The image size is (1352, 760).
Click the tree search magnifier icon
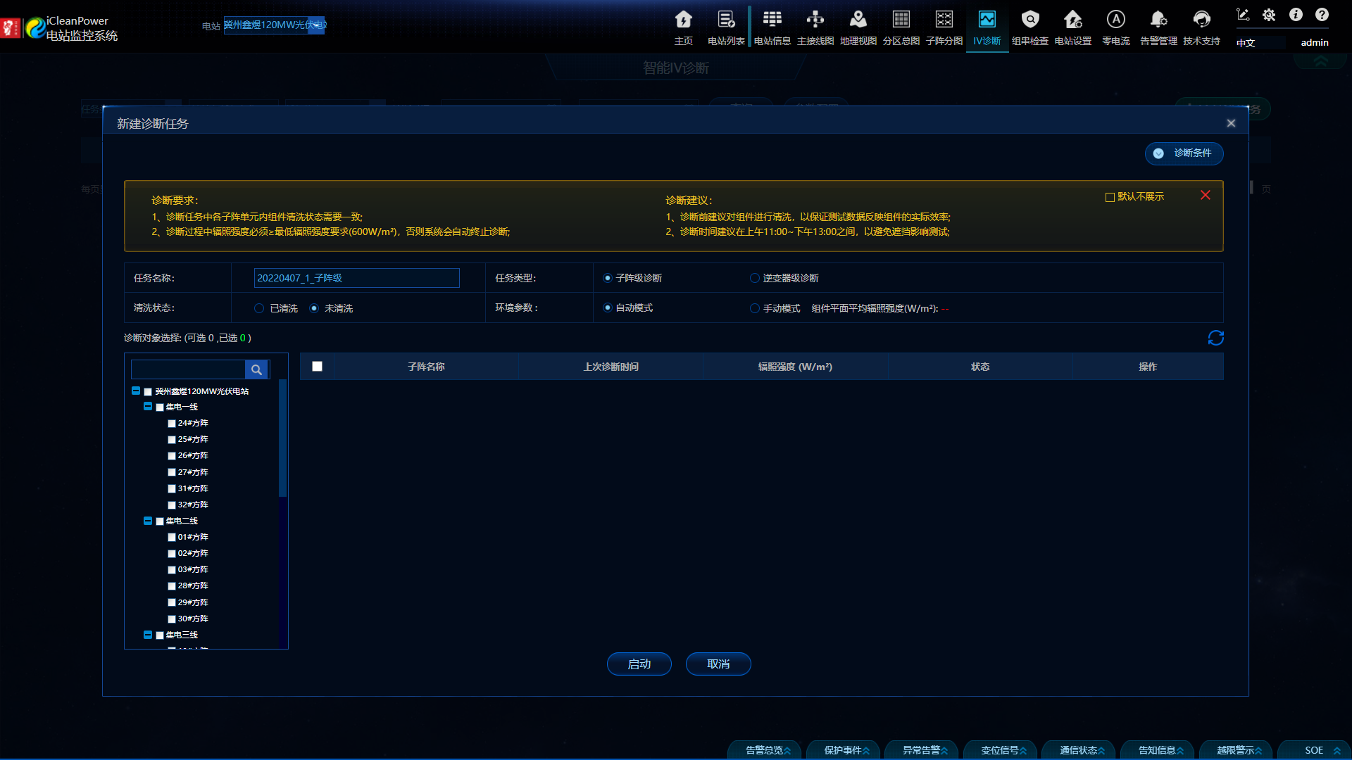coord(256,369)
